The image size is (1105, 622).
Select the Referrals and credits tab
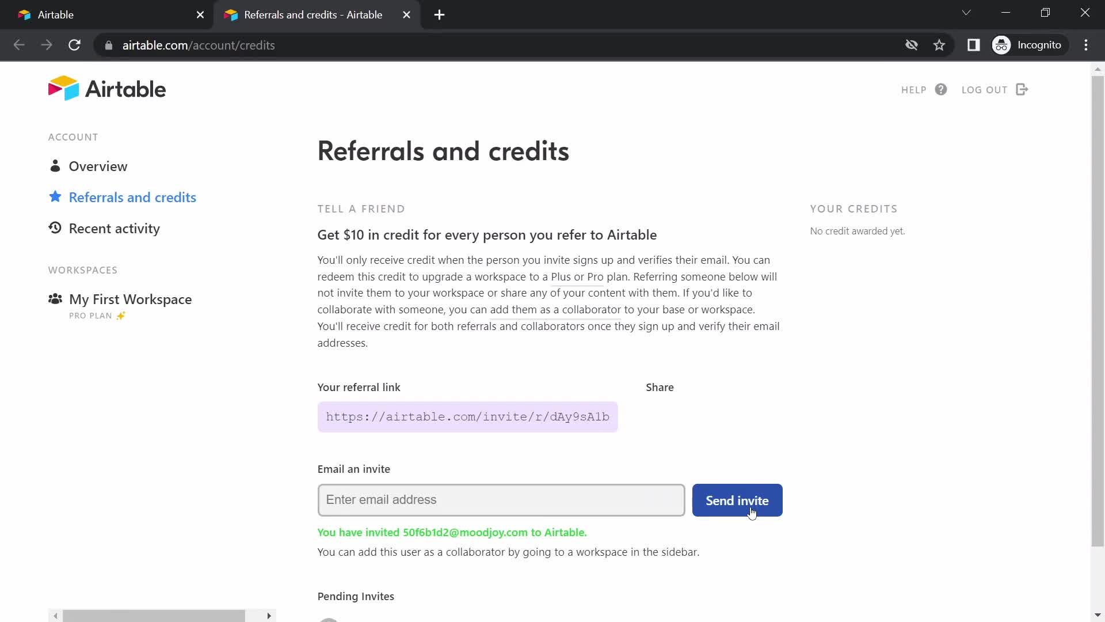tap(132, 198)
